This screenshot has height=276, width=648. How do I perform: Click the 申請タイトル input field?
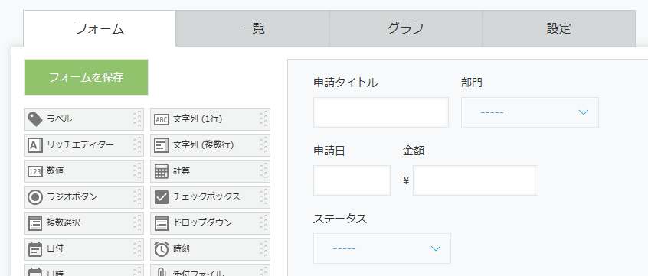click(381, 112)
